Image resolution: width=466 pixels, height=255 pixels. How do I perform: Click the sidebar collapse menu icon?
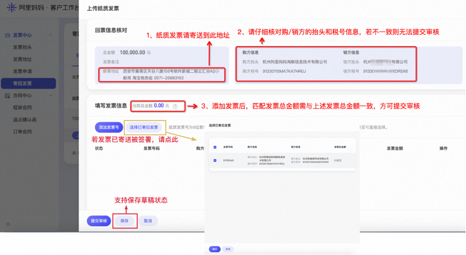(x=8, y=224)
